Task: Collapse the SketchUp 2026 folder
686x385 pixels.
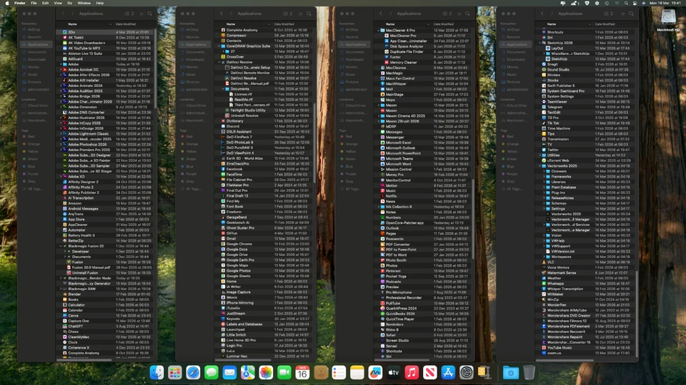Action: coord(540,43)
